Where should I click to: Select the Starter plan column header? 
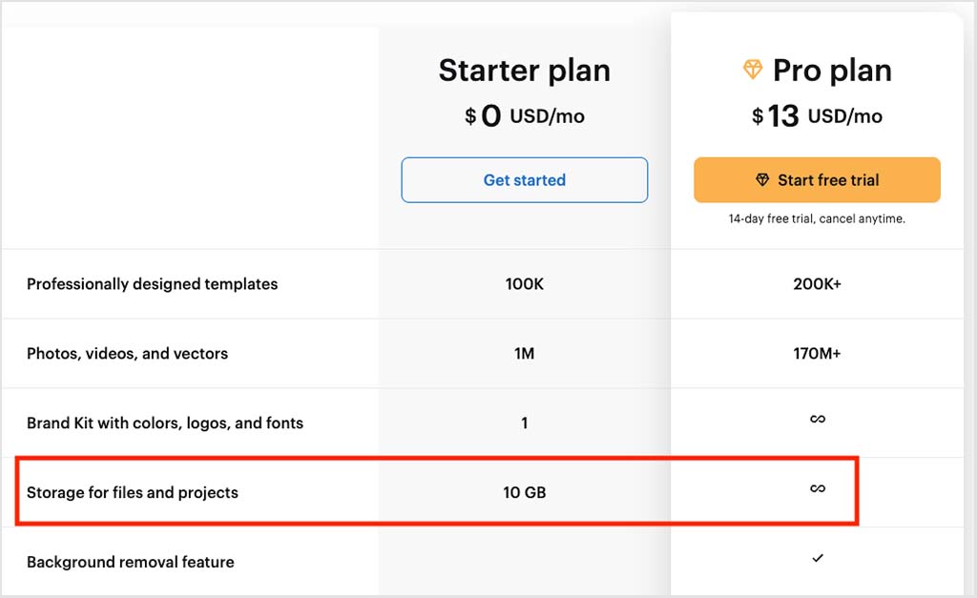click(524, 71)
